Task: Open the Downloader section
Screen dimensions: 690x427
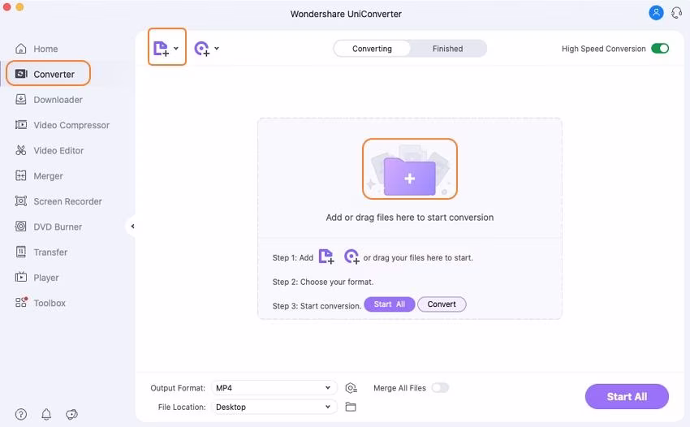Action: (49, 100)
